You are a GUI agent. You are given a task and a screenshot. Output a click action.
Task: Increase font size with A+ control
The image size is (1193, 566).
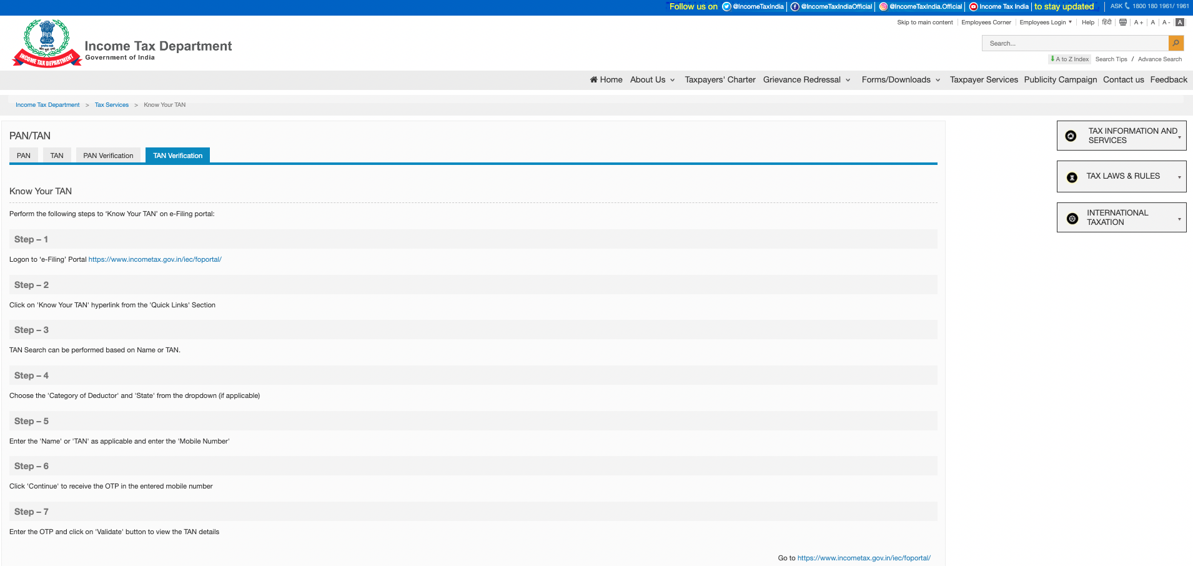pos(1139,22)
